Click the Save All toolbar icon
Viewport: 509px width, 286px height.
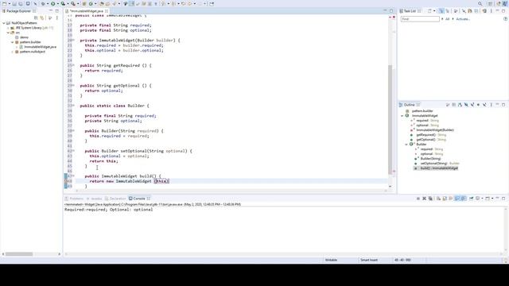tap(20, 3)
